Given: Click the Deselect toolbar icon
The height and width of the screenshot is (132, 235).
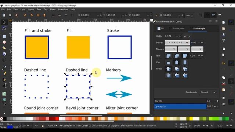Looking at the screenshot, I should point(16,15).
